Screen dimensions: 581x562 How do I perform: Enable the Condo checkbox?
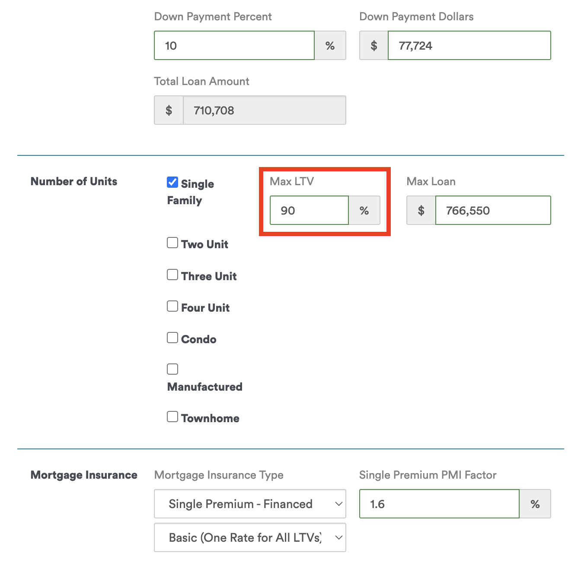(x=172, y=338)
